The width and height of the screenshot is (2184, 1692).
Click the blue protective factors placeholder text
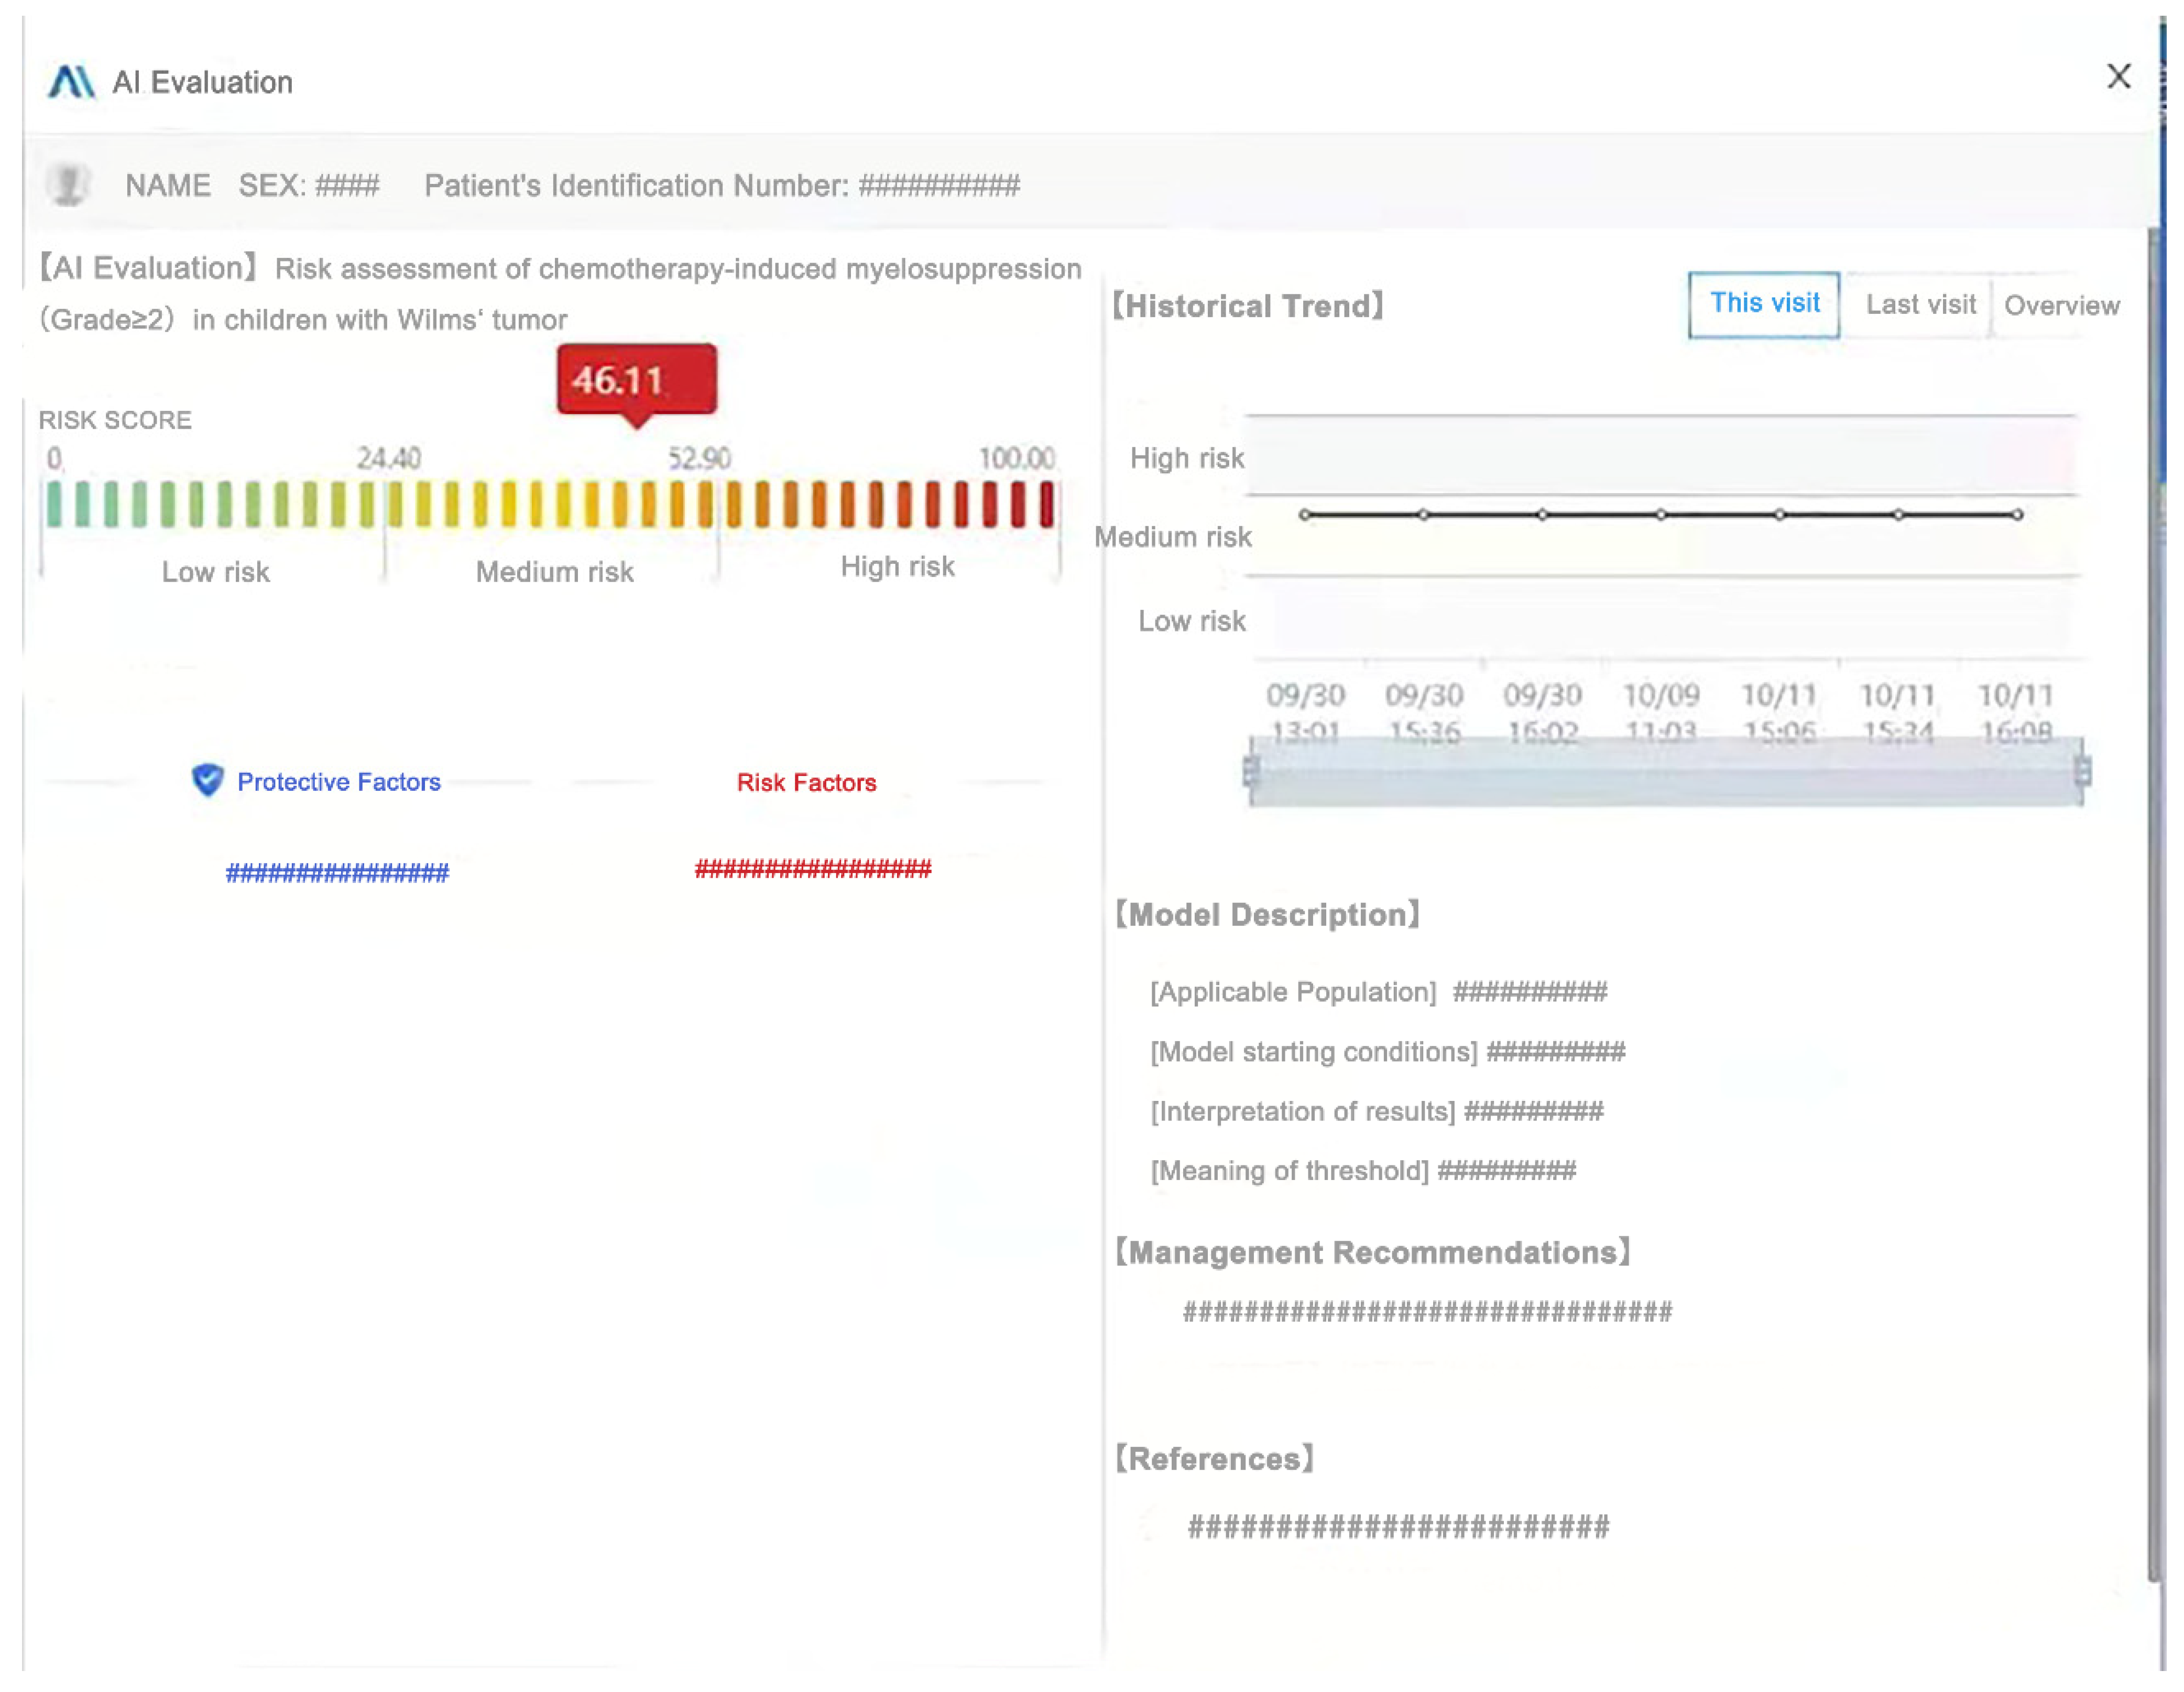click(337, 873)
